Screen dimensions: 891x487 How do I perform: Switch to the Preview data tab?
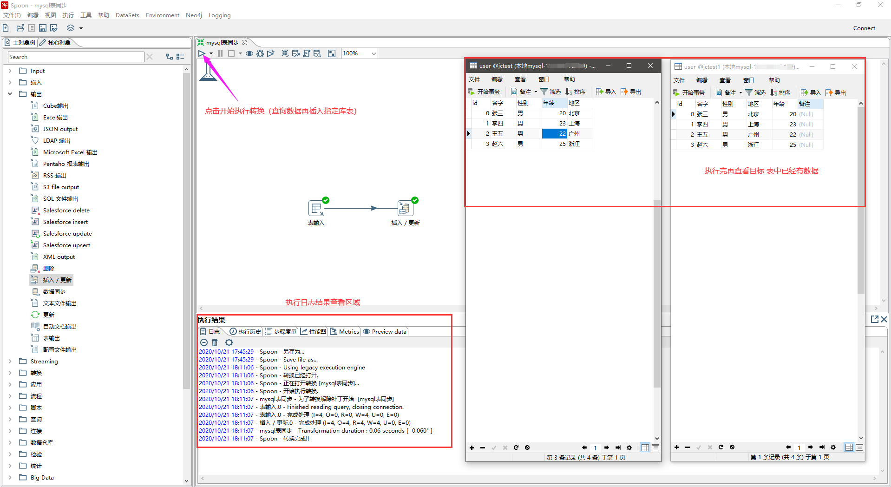pyautogui.click(x=385, y=331)
